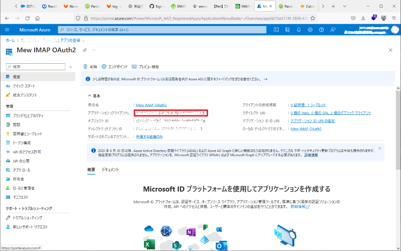
Task: Collapse the sidebar with the double chevron
Action: tap(71, 66)
